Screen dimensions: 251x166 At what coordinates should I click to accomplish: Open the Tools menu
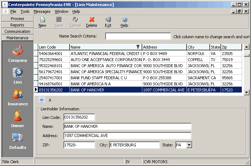pyautogui.click(x=25, y=11)
